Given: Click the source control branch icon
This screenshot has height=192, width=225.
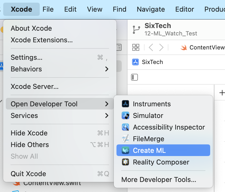Looking at the screenshot, I should tap(136, 30).
